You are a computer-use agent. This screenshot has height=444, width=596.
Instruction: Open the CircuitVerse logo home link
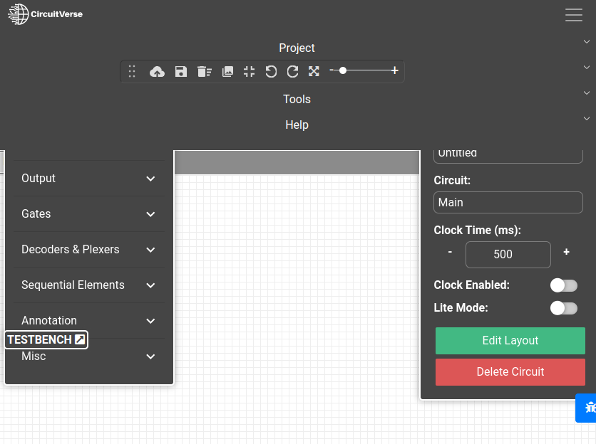pos(45,14)
